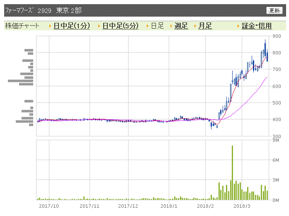Screen dimensions: 289x216
Task: Click the orange arrow before 日足
Action: pyautogui.click(x=148, y=26)
